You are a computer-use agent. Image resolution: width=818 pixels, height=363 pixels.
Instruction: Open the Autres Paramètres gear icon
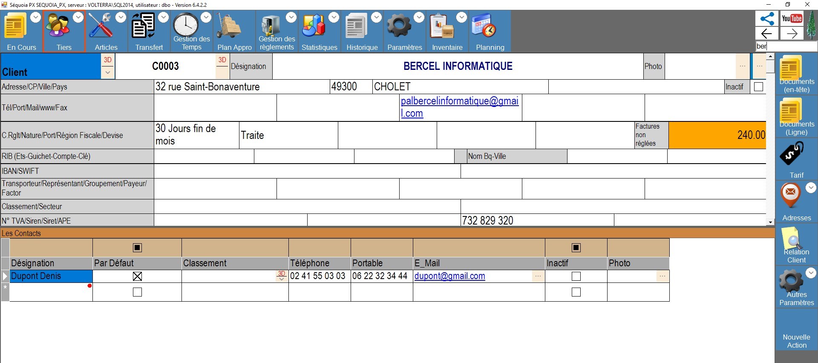pyautogui.click(x=791, y=281)
